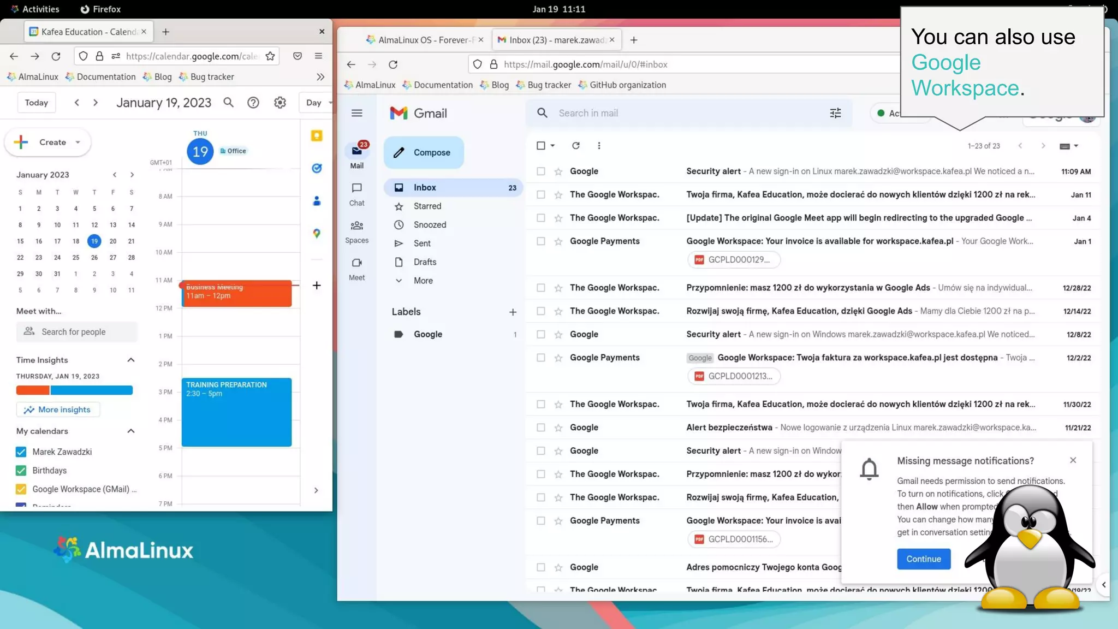Click the plus add-ons icon in Calendar side panel
Screen dimensions: 1118x629
click(x=317, y=285)
